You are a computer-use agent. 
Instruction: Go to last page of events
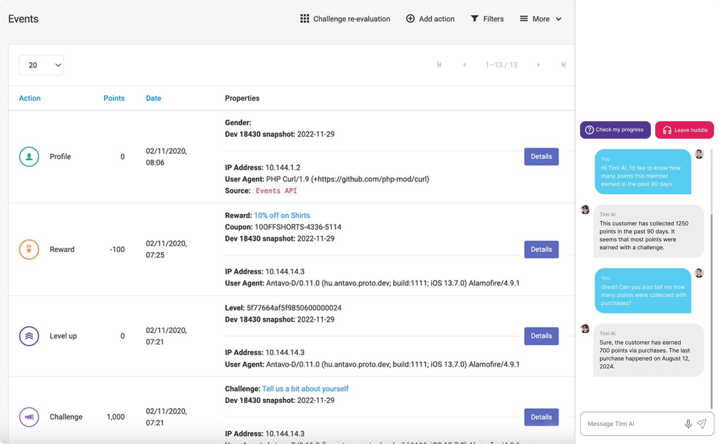tap(563, 65)
